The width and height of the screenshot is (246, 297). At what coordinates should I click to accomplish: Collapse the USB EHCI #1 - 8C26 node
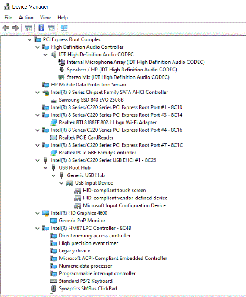38,160
